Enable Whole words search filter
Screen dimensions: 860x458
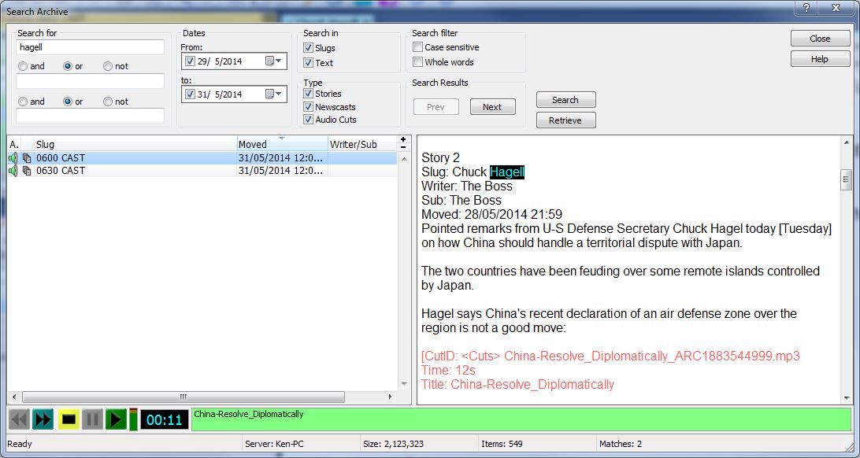[418, 62]
